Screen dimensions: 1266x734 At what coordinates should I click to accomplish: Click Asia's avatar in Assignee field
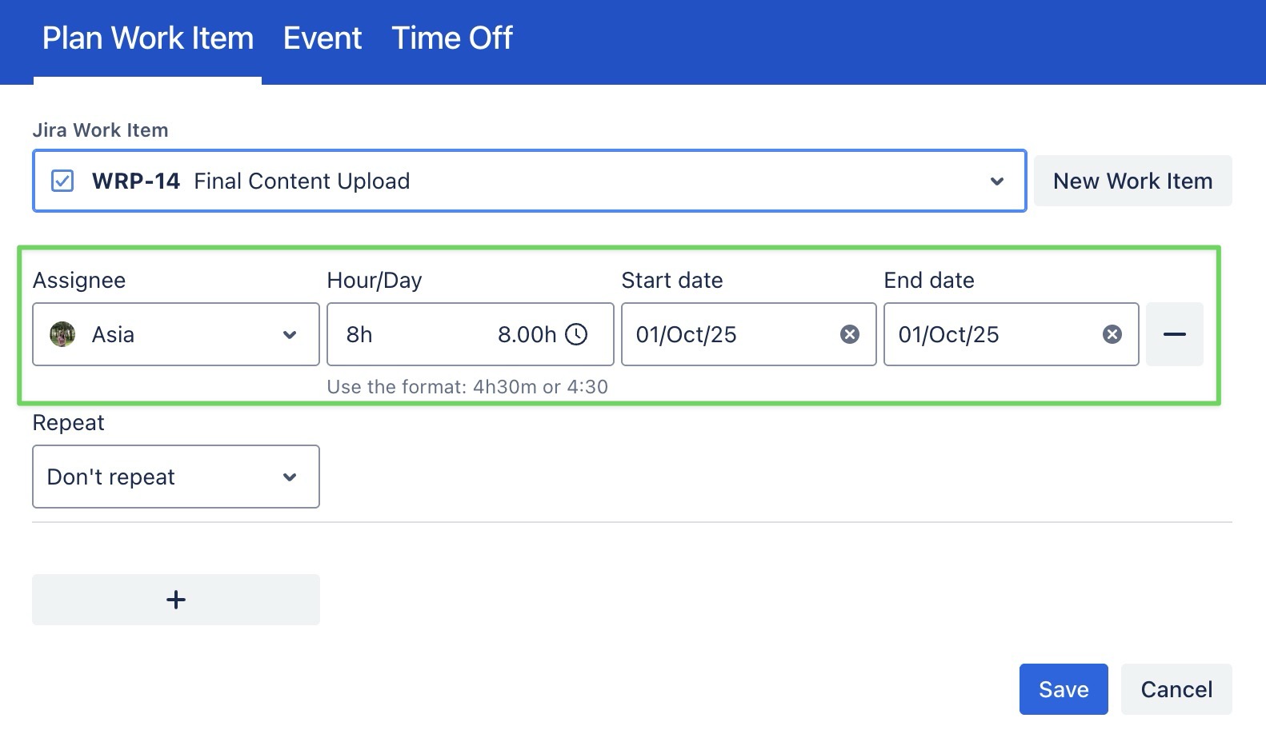[x=62, y=334]
